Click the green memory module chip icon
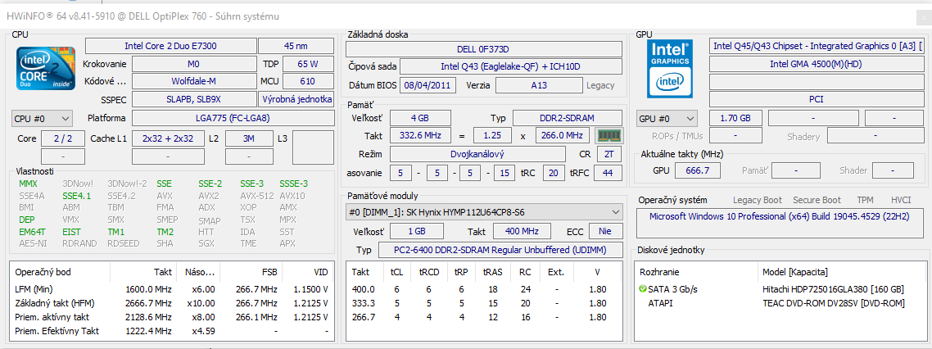The height and width of the screenshot is (349, 932). [x=609, y=135]
